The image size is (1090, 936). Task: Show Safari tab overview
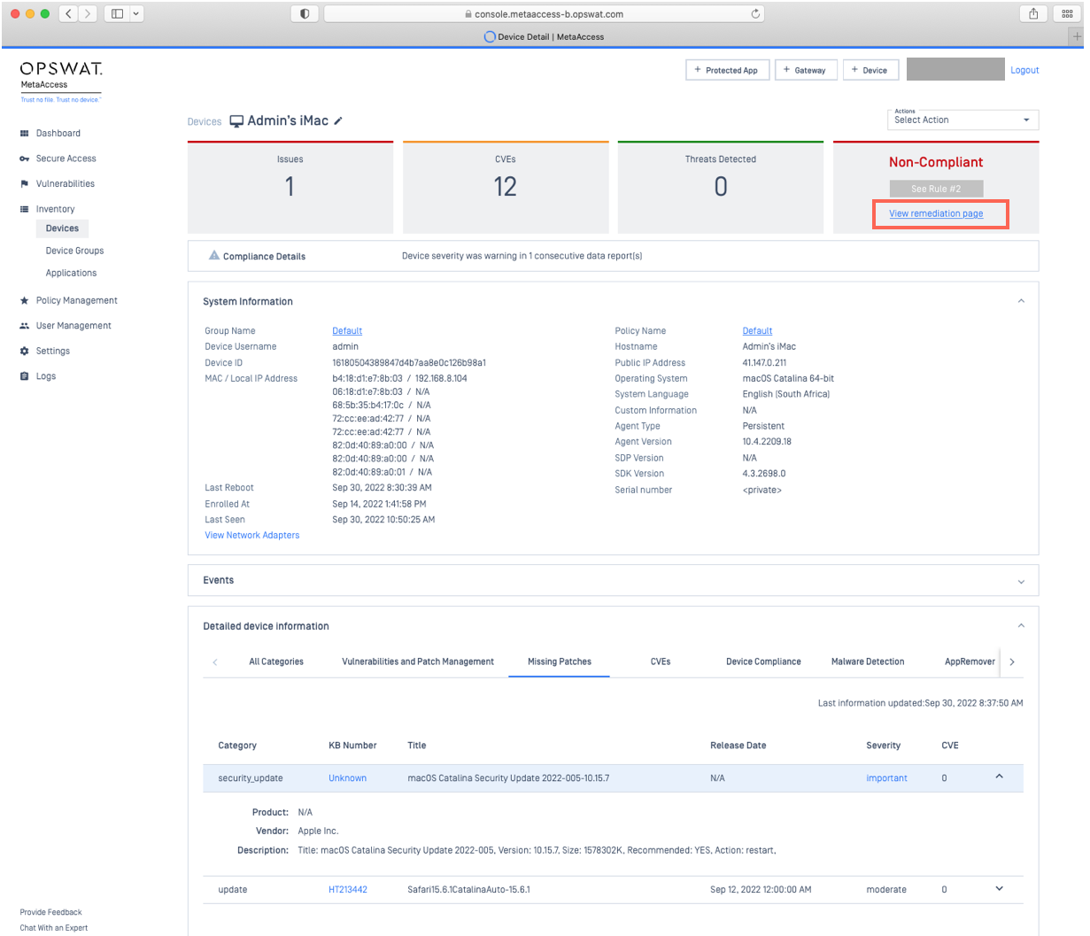pos(1067,13)
